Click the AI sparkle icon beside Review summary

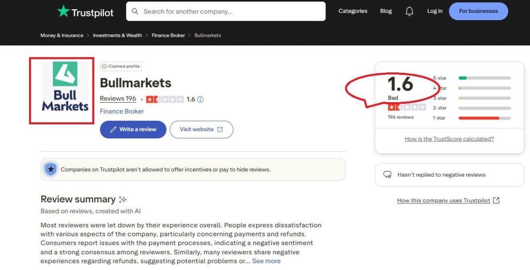(x=123, y=199)
